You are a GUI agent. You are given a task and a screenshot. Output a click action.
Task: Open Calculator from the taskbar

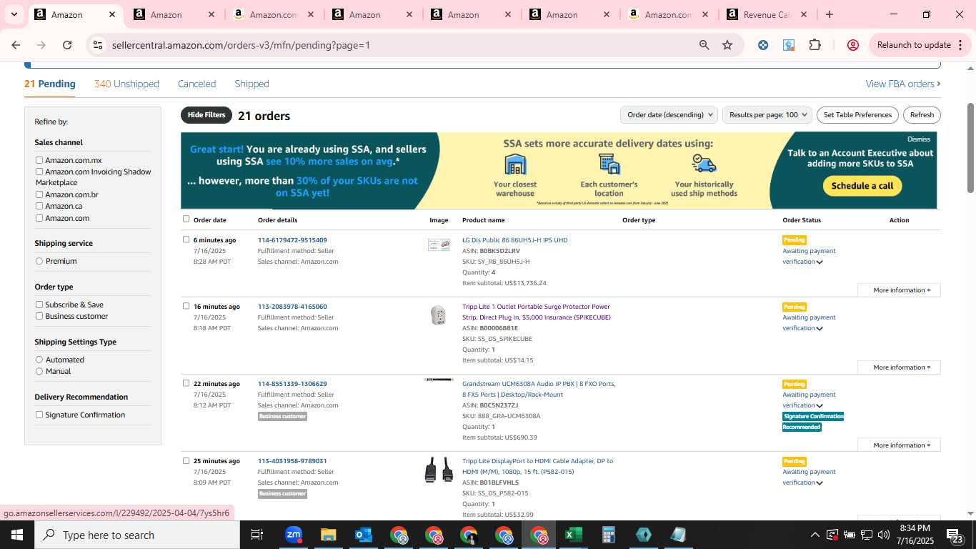click(608, 535)
